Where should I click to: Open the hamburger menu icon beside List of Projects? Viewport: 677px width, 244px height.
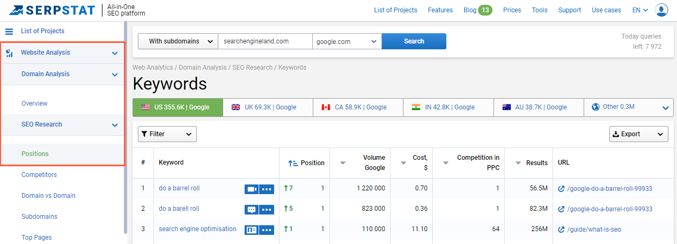coord(9,31)
